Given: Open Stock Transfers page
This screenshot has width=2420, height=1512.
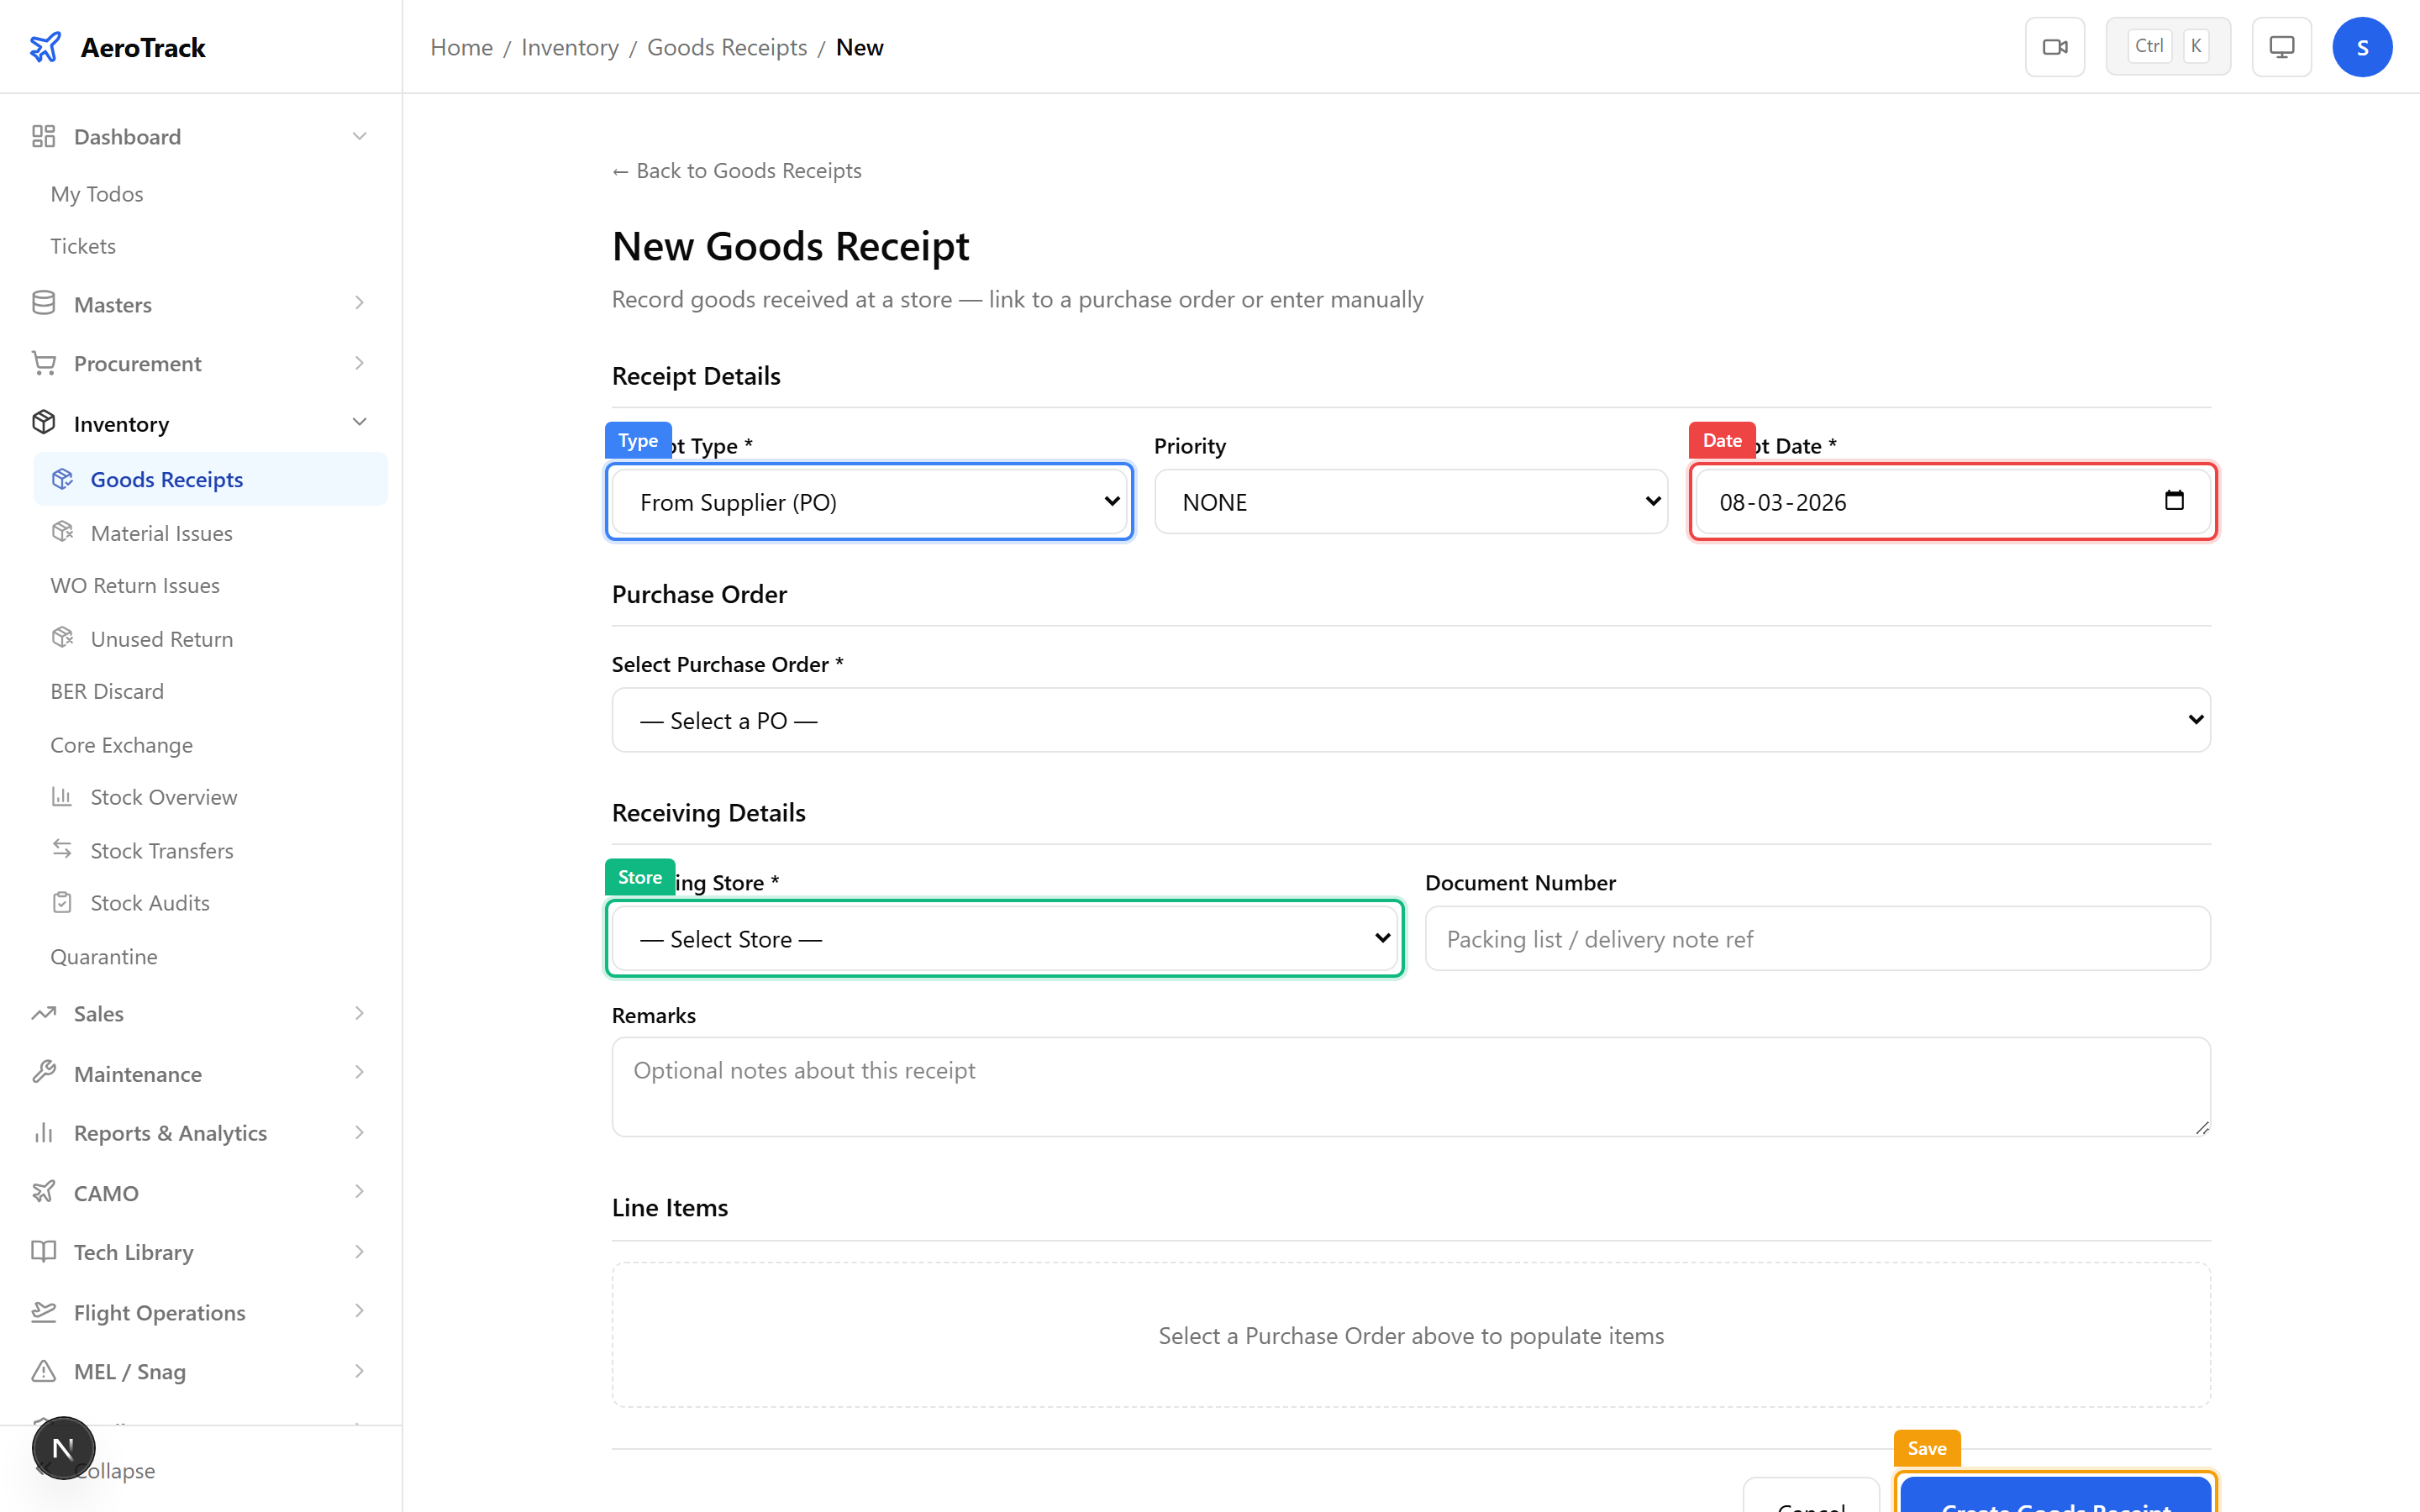Looking at the screenshot, I should [161, 850].
